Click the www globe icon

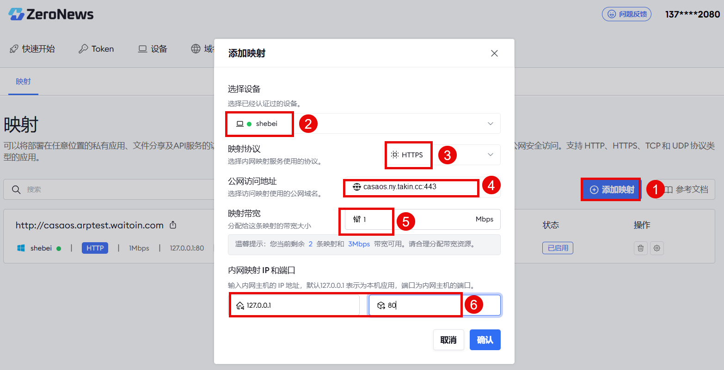coord(356,187)
